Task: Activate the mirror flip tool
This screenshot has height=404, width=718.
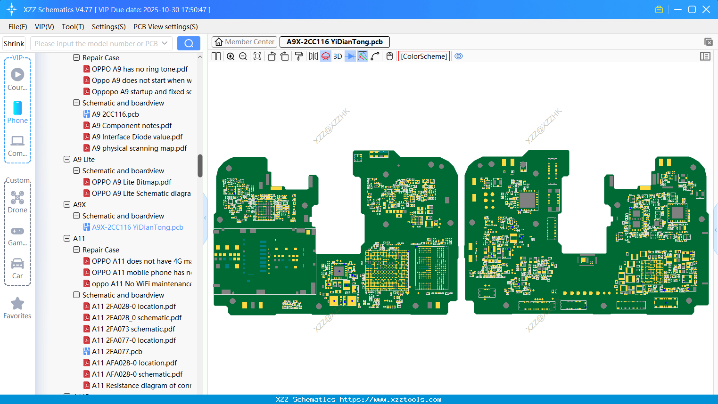Action: tap(313, 56)
